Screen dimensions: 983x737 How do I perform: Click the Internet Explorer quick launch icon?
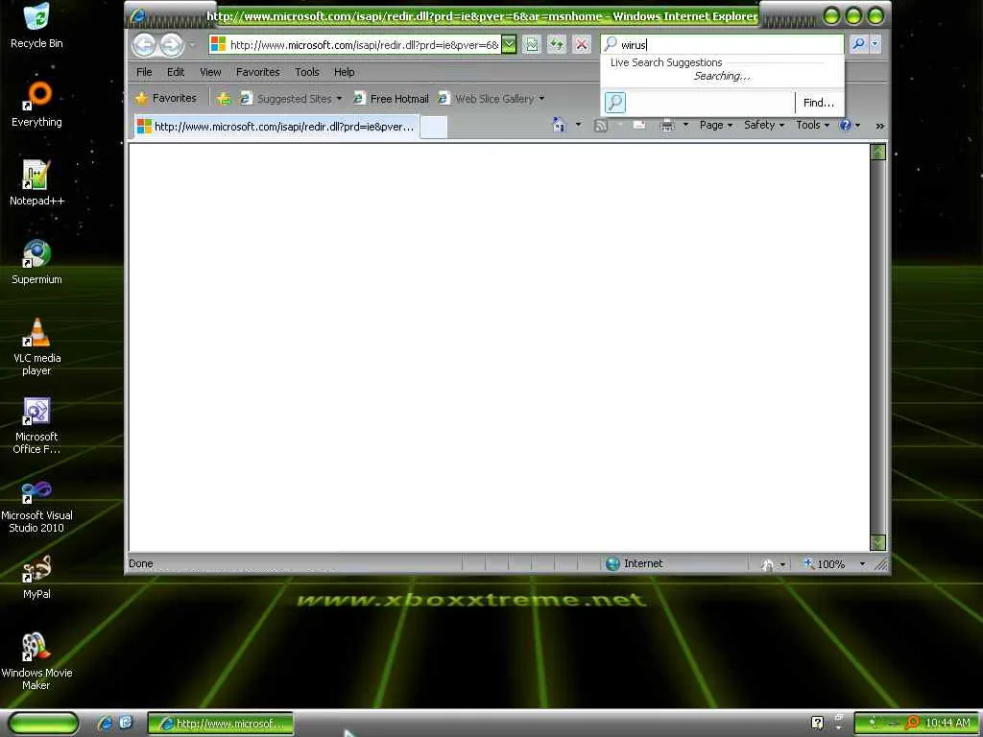105,724
